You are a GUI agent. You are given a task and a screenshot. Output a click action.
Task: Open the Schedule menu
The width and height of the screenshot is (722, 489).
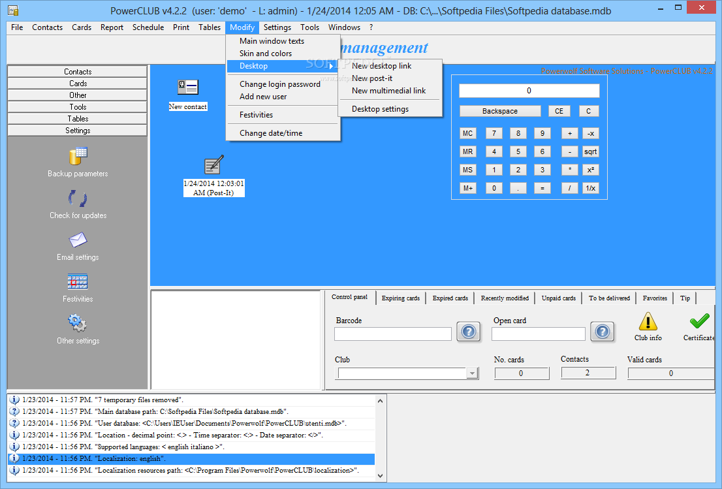148,27
